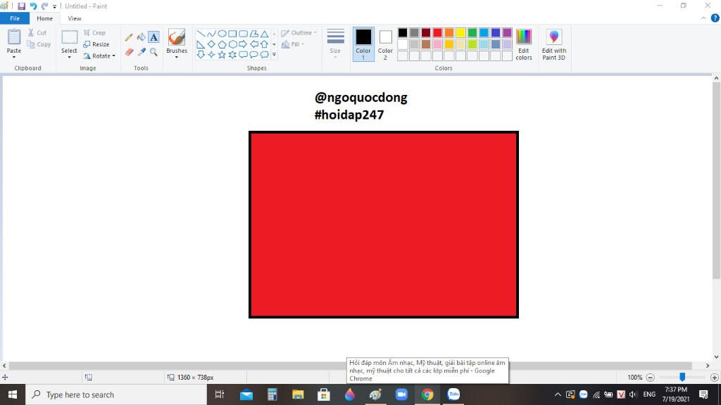The height and width of the screenshot is (405, 721).
Task: Choose the Five-point star shape
Action: point(222,55)
